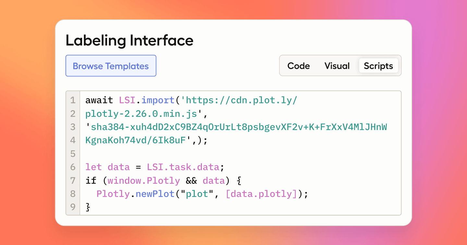Click line number 1 in the gutter
The width and height of the screenshot is (467, 245).
[x=73, y=100]
